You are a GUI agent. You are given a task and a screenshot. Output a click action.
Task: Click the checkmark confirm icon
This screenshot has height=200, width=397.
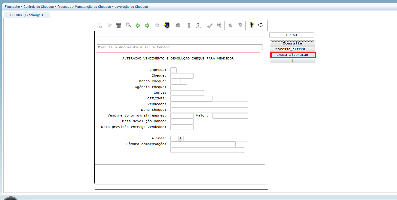(x=210, y=26)
